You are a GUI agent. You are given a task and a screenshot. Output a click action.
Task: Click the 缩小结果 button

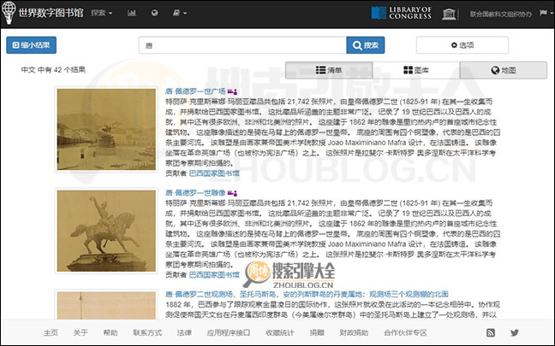[x=31, y=45]
